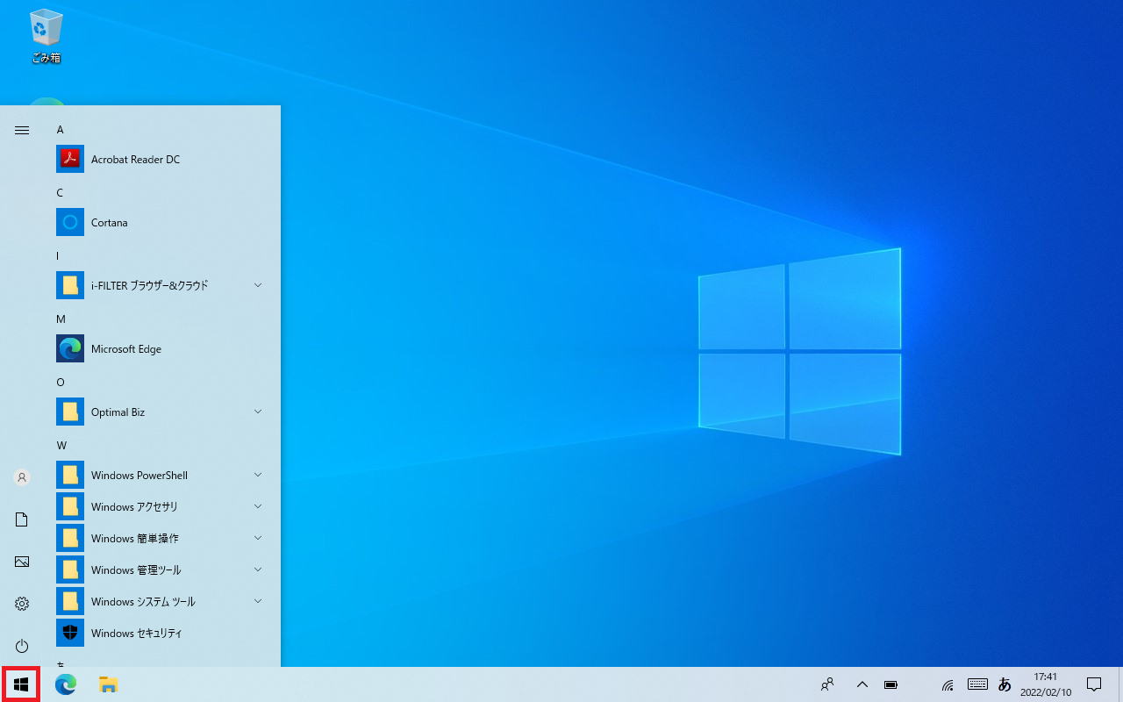Expand the Windows 簡単操作 folder chevron
1123x702 pixels.
[x=258, y=538]
